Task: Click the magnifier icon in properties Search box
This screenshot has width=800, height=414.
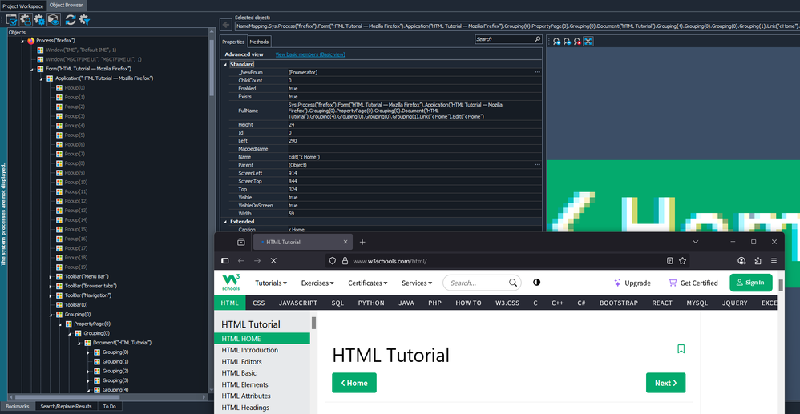Action: [537, 38]
